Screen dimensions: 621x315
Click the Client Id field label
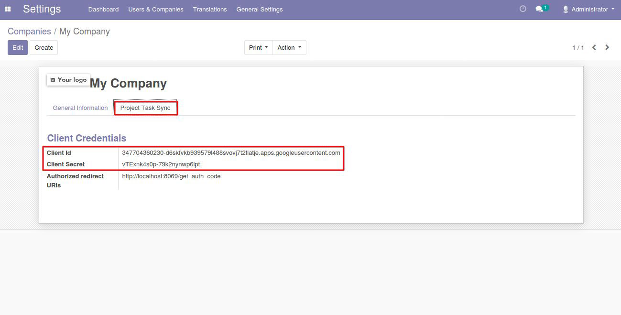59,153
